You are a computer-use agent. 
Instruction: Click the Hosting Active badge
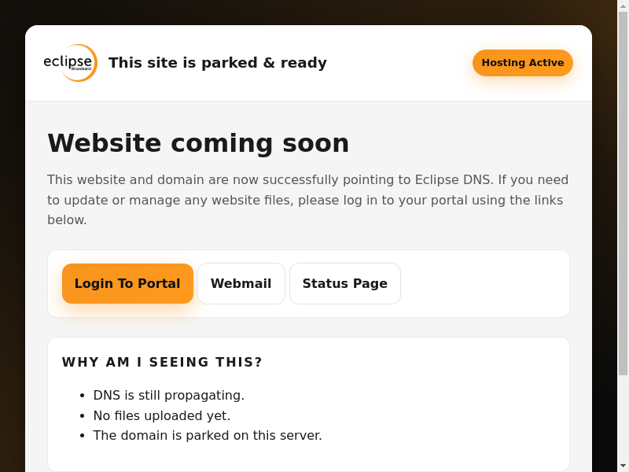(x=522, y=63)
